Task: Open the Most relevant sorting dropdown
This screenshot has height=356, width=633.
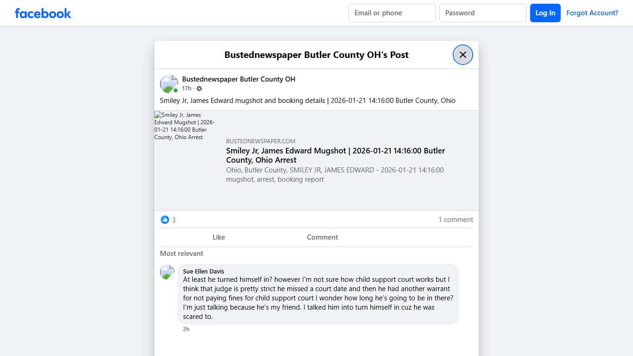Action: [x=181, y=253]
